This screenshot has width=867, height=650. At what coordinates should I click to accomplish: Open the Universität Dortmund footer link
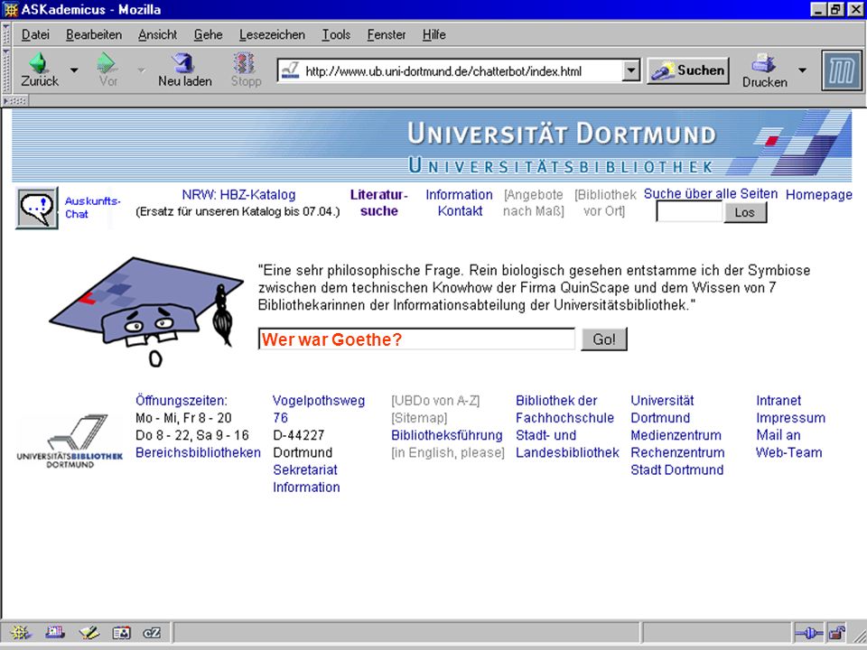(x=662, y=409)
